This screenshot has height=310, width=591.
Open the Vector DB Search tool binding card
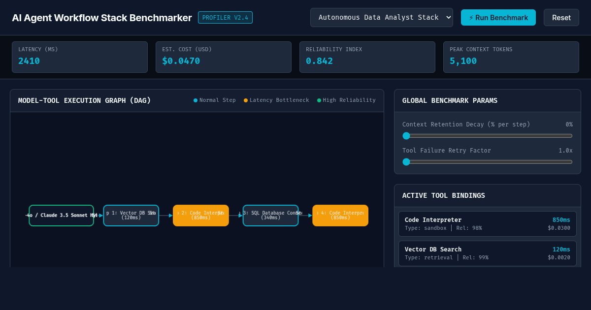pyautogui.click(x=488, y=253)
